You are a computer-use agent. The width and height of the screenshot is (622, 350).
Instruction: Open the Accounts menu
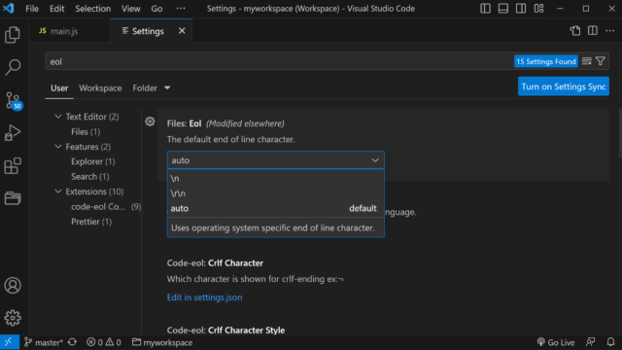tap(13, 285)
